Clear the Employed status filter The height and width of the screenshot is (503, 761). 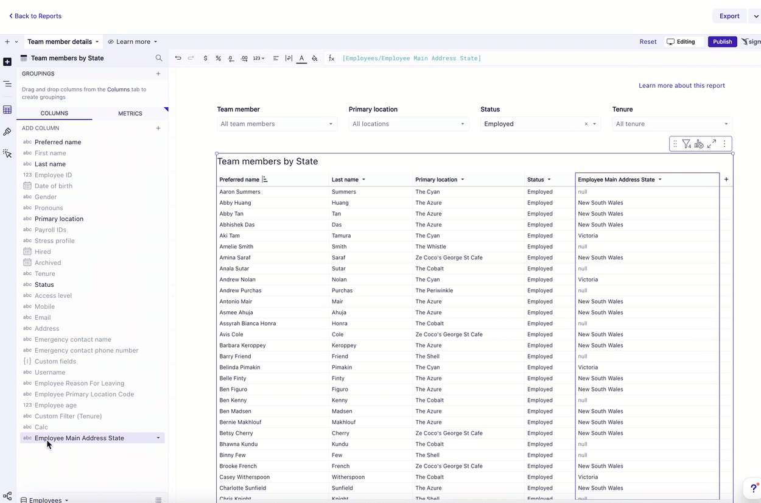tap(586, 124)
